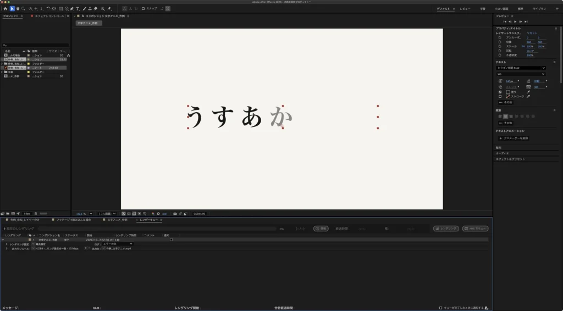Click the アニメーターを追加 button

[x=514, y=138]
